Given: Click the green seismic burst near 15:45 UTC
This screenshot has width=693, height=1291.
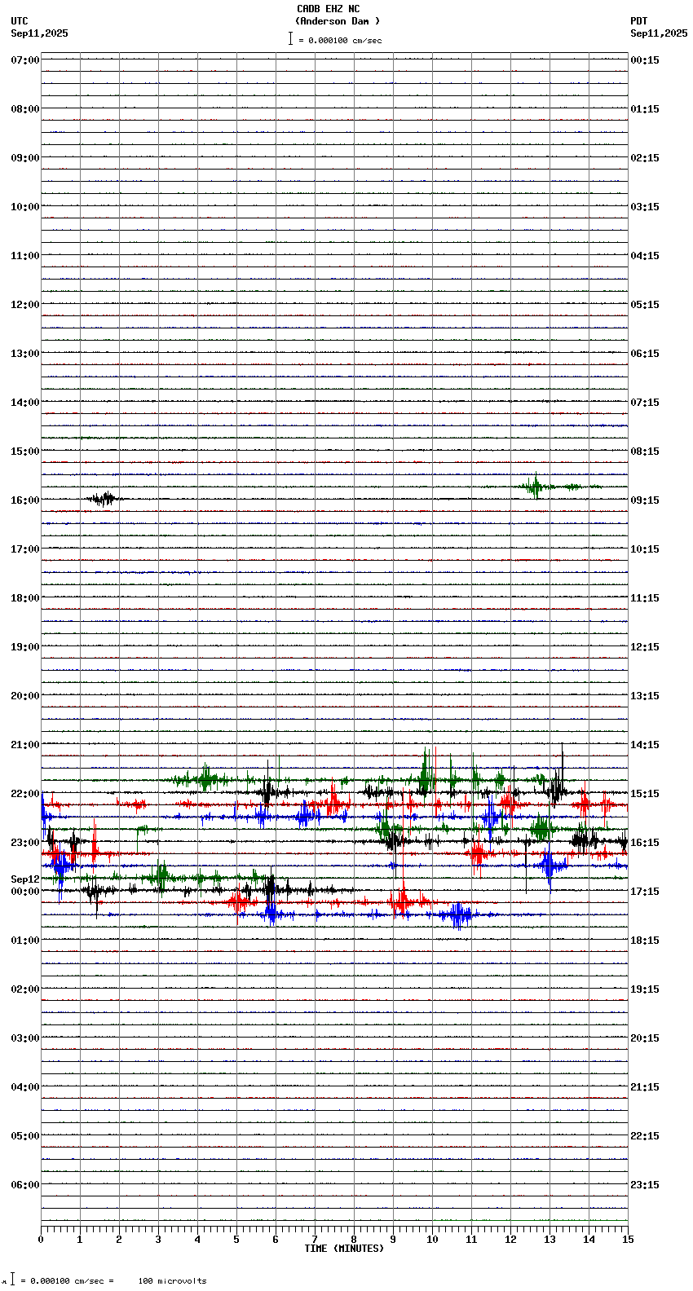Looking at the screenshot, I should [x=536, y=487].
